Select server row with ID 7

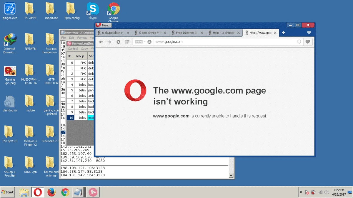tap(80, 101)
